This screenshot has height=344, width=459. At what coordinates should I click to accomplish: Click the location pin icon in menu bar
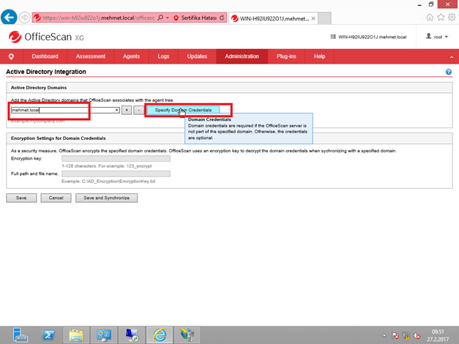coord(11,56)
